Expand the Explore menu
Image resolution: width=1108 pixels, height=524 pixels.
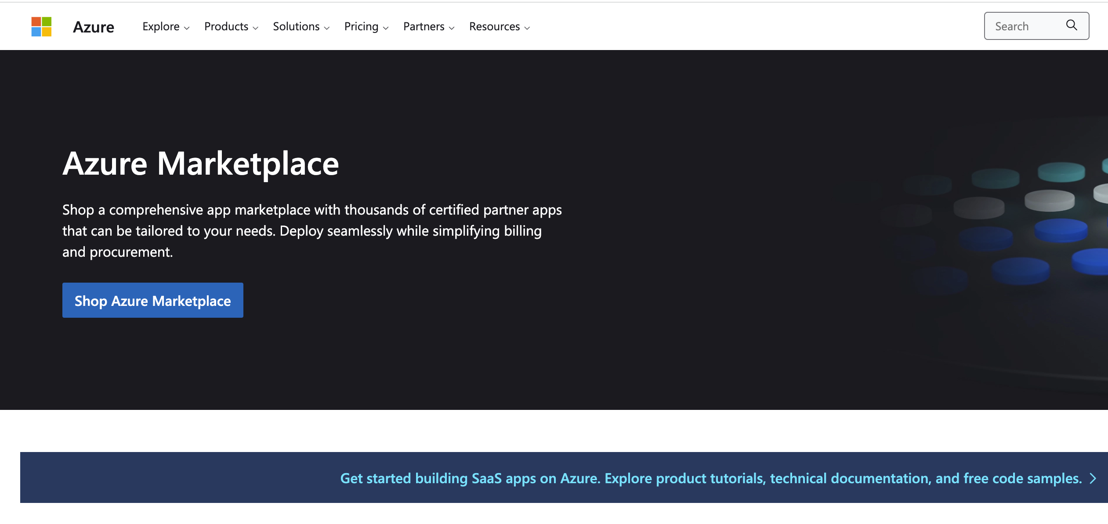pos(166,27)
